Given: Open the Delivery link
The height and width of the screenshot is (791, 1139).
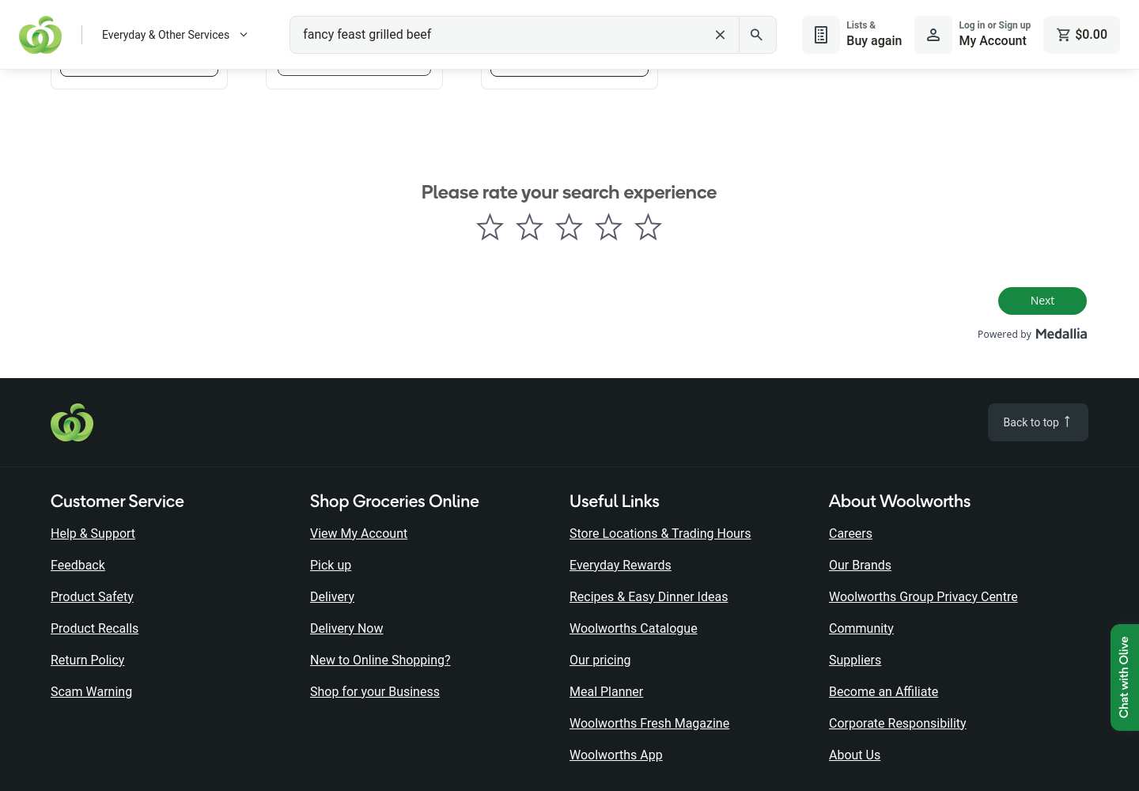Looking at the screenshot, I should pos(332,596).
